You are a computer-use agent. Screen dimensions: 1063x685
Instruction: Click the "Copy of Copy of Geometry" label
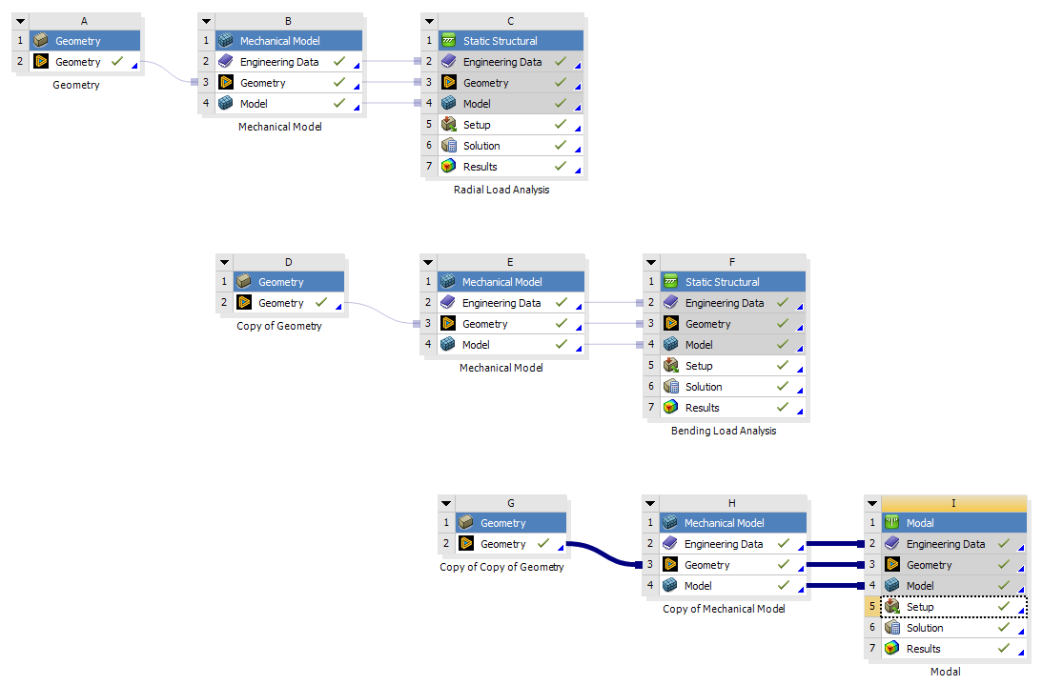[501, 567]
